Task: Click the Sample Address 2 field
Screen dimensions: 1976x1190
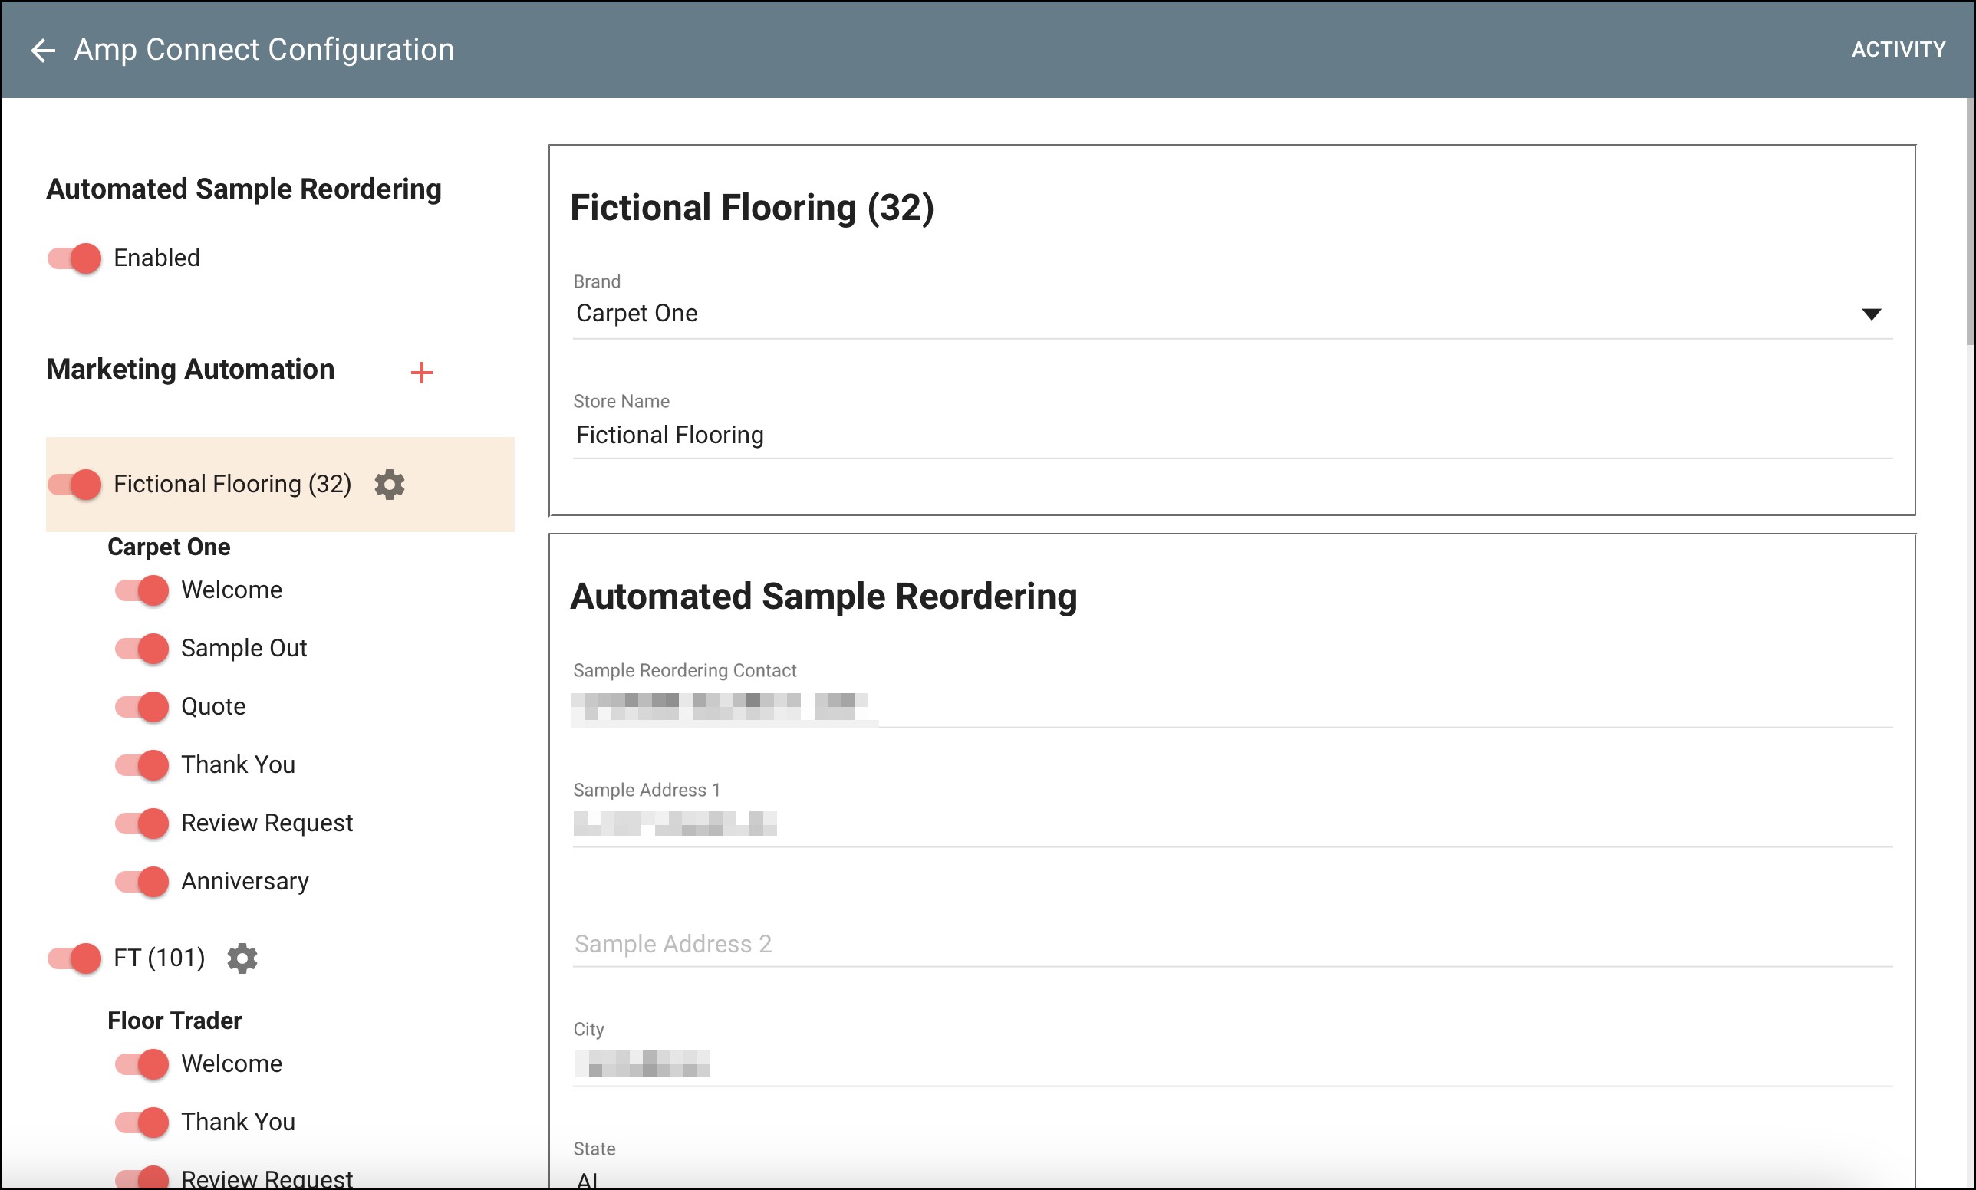Action: pos(882,943)
